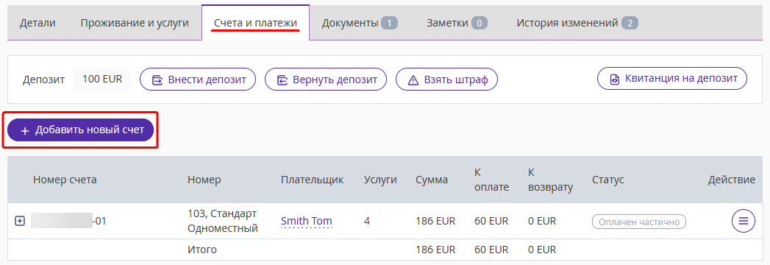Click the document icon on Квитанция на депозит
The height and width of the screenshot is (265, 770).
click(614, 79)
